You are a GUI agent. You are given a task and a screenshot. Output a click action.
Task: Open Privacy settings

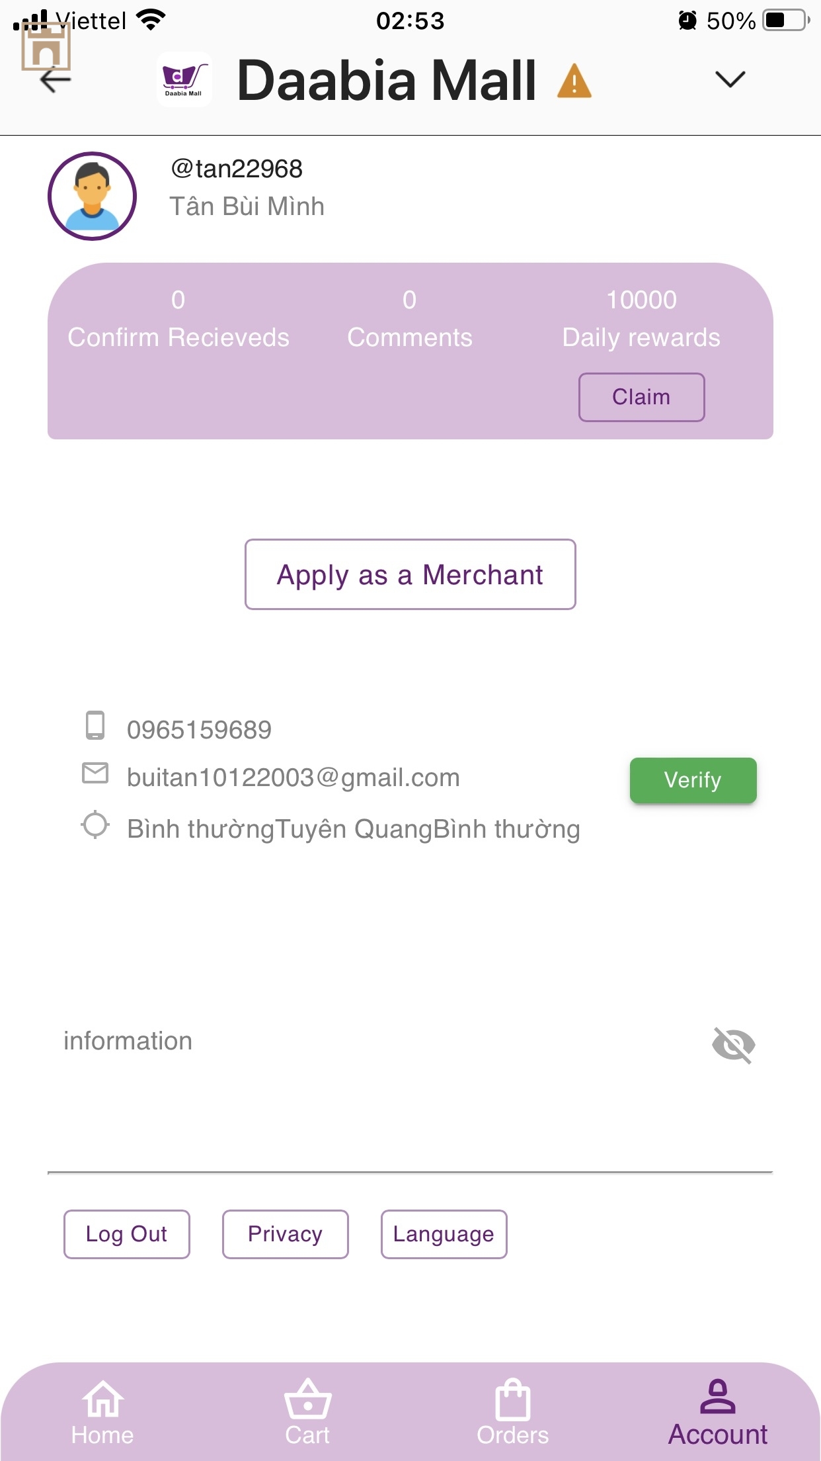coord(285,1234)
